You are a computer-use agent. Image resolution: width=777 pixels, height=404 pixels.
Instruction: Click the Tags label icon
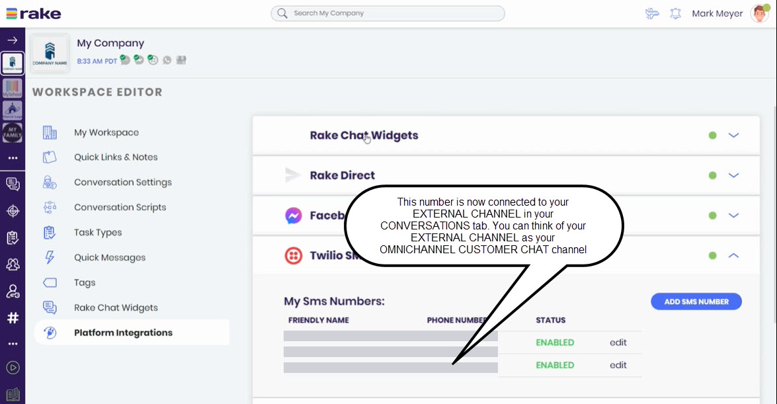pos(50,282)
